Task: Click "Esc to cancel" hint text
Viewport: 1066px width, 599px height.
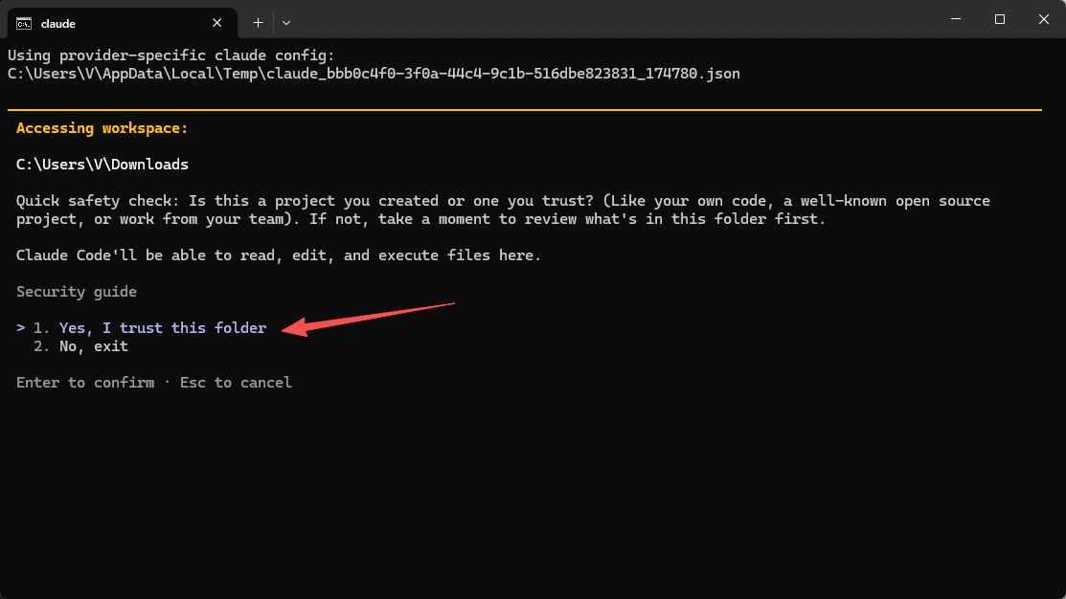Action: [x=236, y=383]
